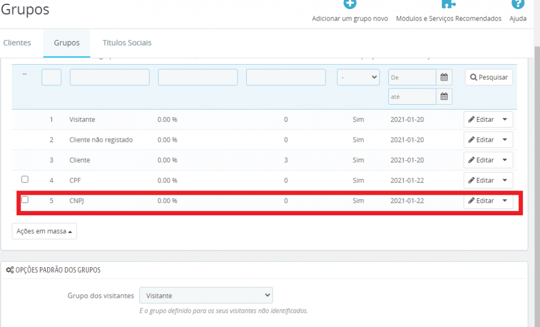The image size is (540, 327).
Task: Click the Modulos e Serviços Recomendados label
Action: 448,18
